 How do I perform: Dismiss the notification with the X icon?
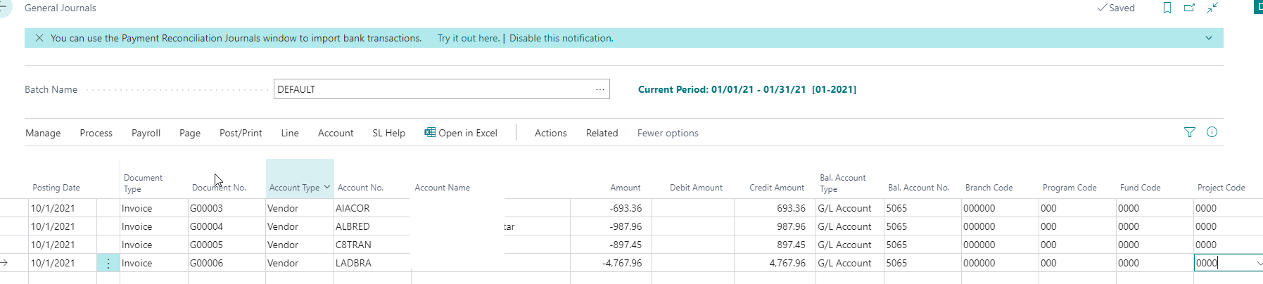point(39,38)
